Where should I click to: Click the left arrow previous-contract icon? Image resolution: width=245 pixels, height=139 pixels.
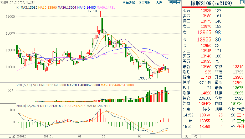[x=170, y=2]
